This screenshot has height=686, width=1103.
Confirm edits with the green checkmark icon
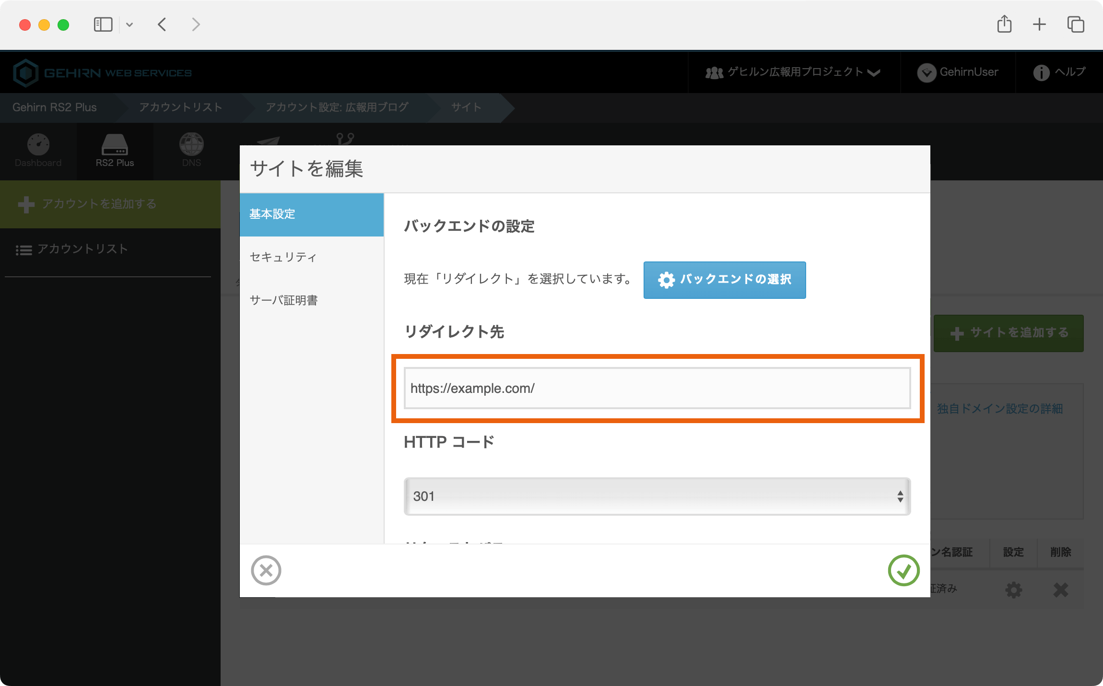pyautogui.click(x=904, y=570)
